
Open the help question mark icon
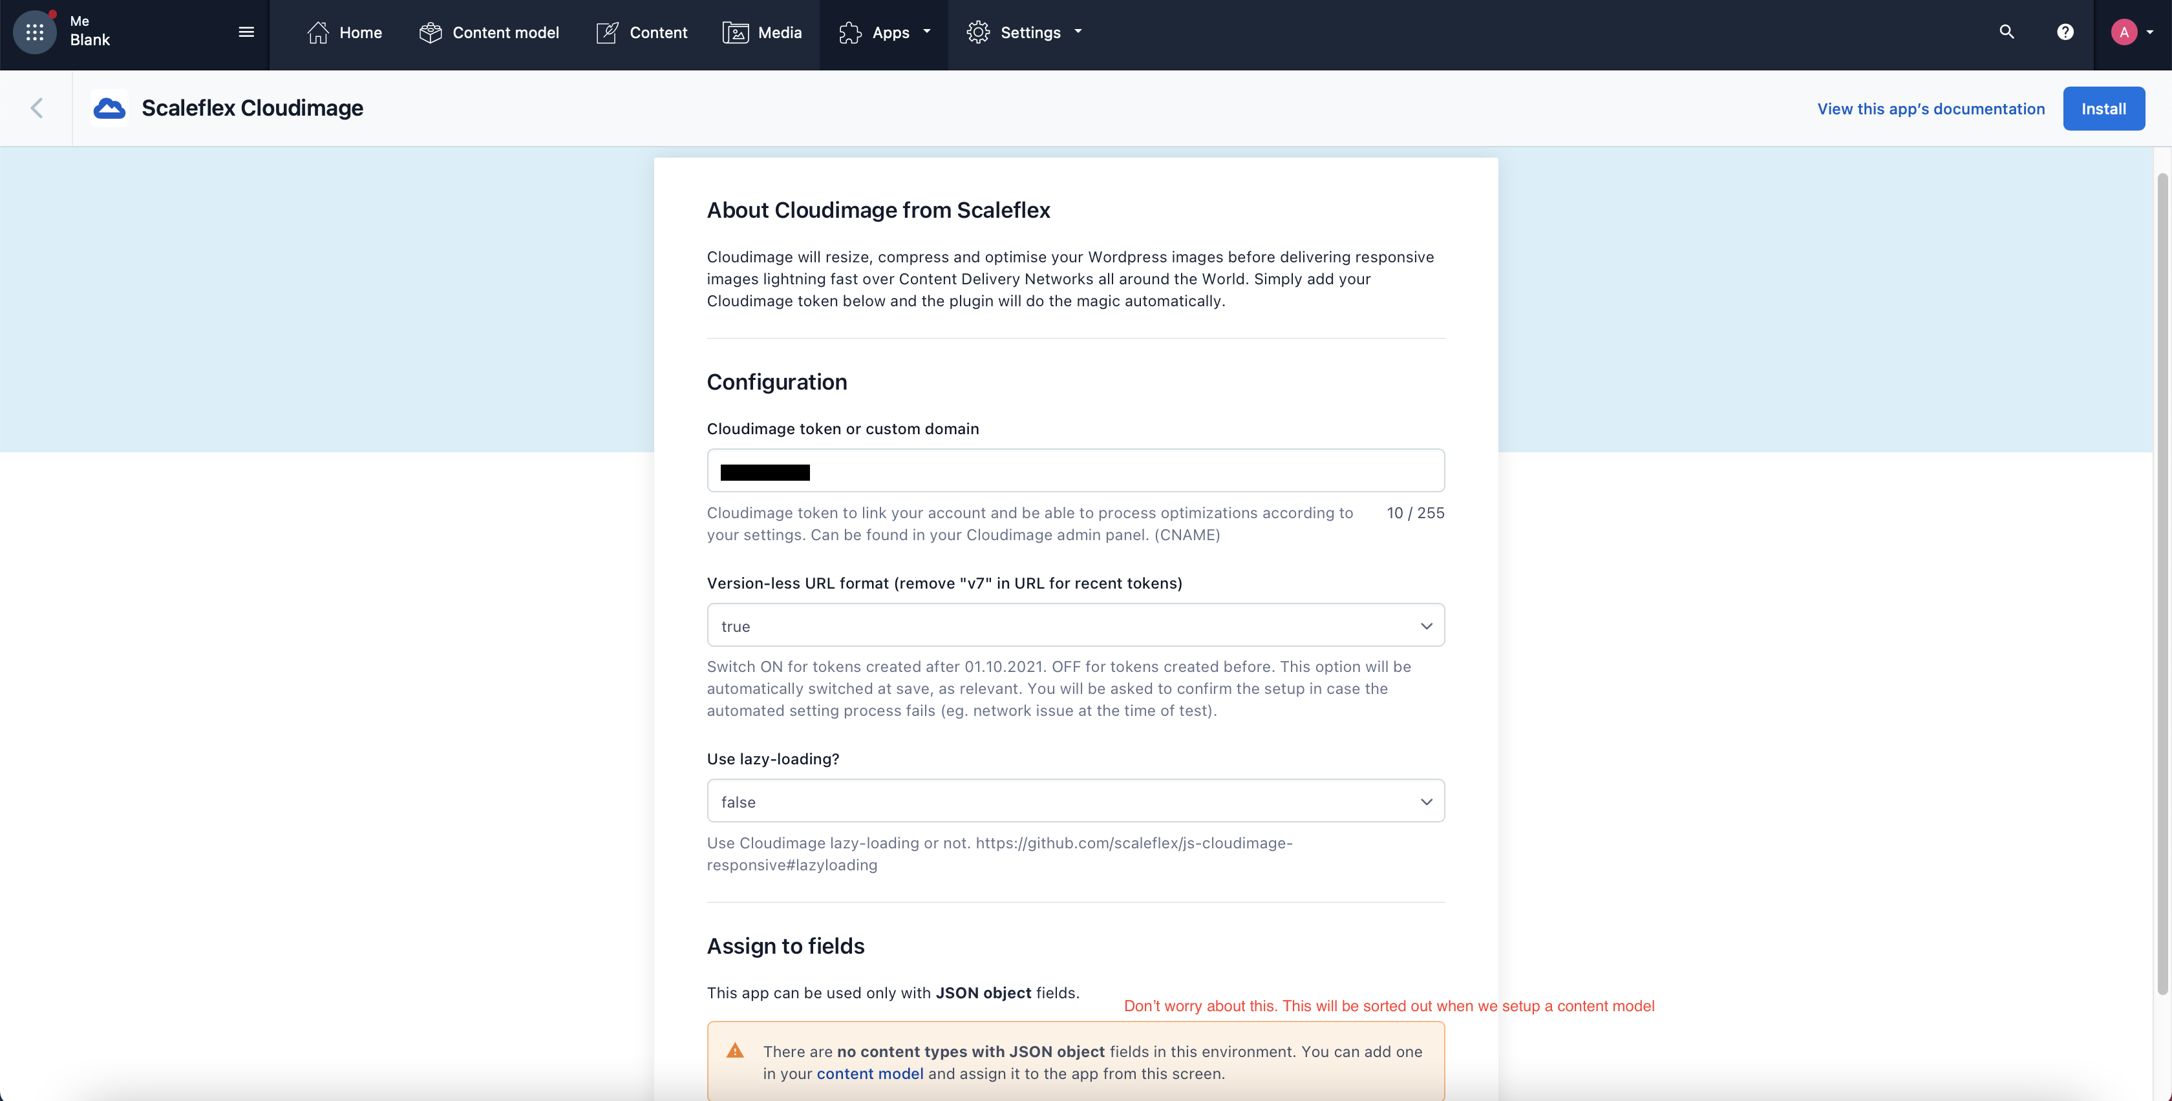(2065, 32)
